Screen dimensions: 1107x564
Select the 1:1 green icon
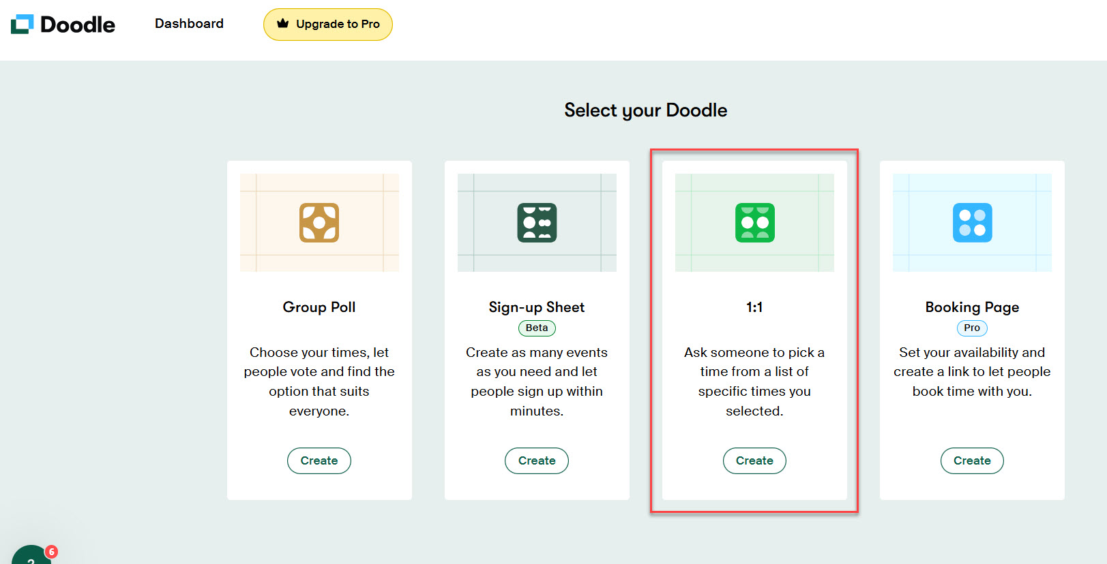tap(754, 223)
